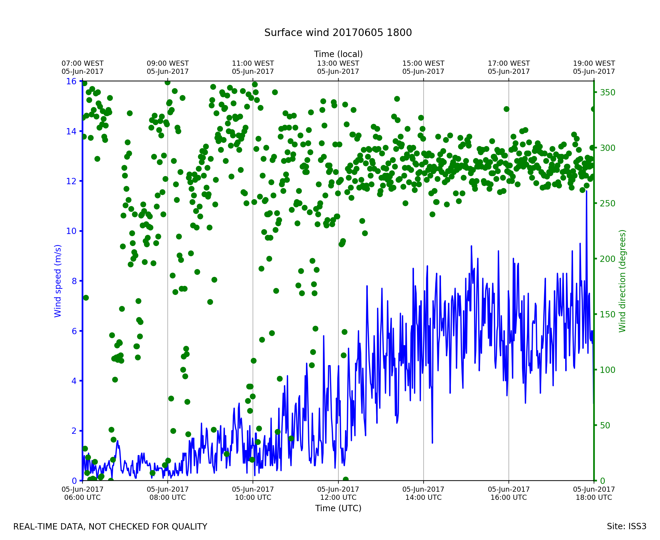Click the '11:00 WEST' top tick label
660x540 pixels.
pyautogui.click(x=253, y=64)
